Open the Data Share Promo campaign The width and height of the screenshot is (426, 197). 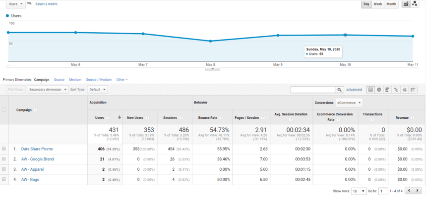click(37, 149)
